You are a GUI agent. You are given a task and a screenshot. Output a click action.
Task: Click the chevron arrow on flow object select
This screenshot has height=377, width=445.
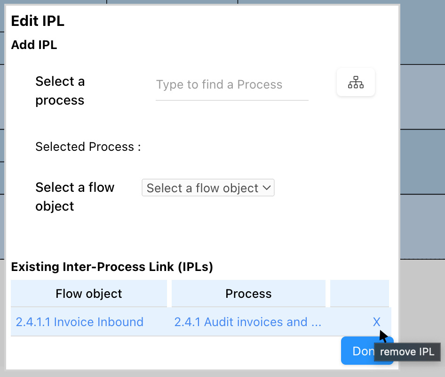point(266,188)
